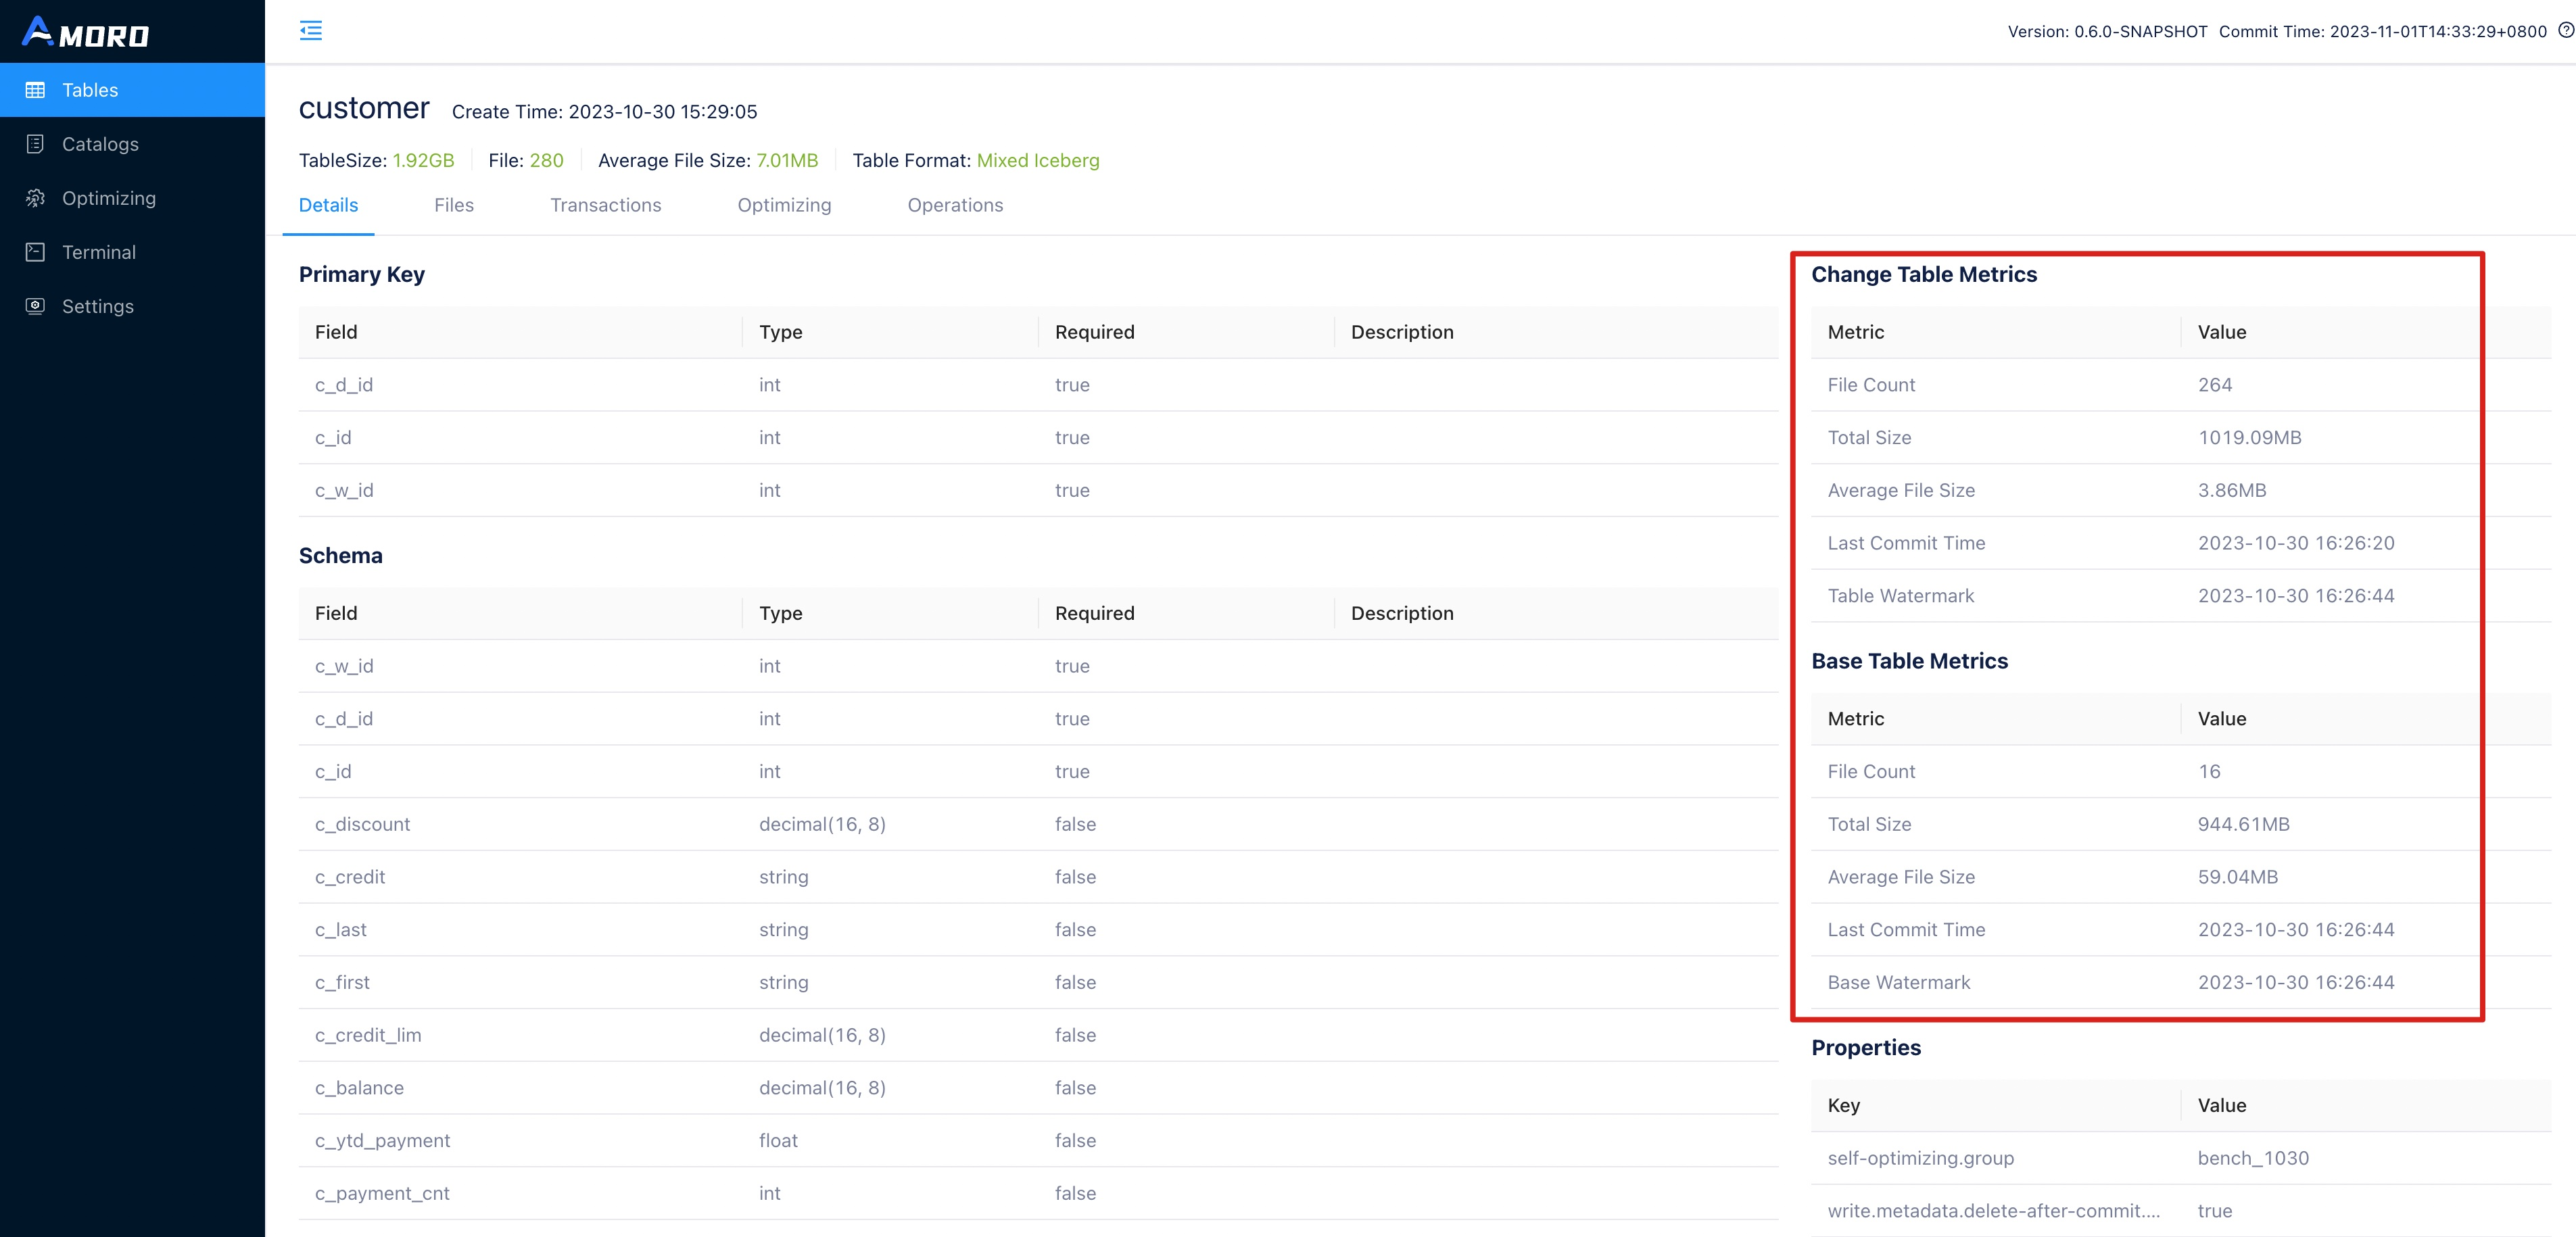The width and height of the screenshot is (2576, 1237).
Task: Click the Catalogs sidebar icon
Action: click(35, 144)
